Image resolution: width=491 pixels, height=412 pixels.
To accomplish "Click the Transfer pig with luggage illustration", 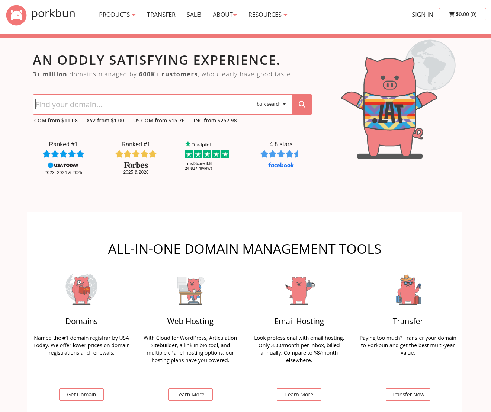I will 408,290.
